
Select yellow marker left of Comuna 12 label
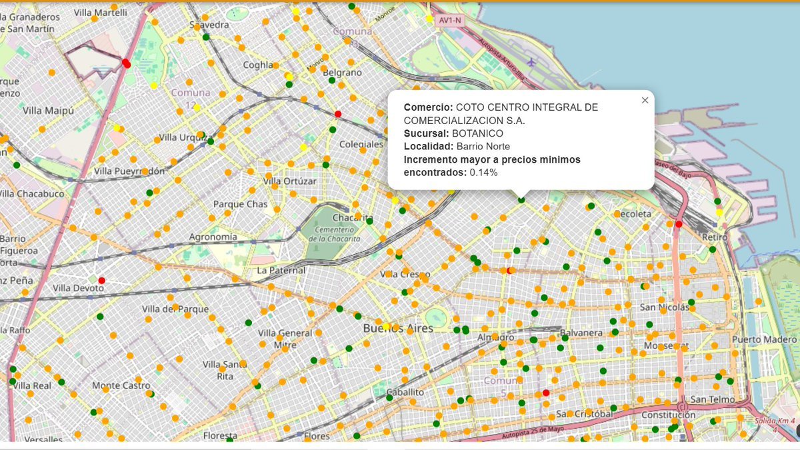[x=154, y=85]
